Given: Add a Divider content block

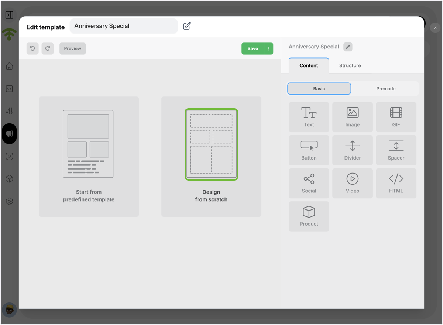Looking at the screenshot, I should tap(353, 150).
